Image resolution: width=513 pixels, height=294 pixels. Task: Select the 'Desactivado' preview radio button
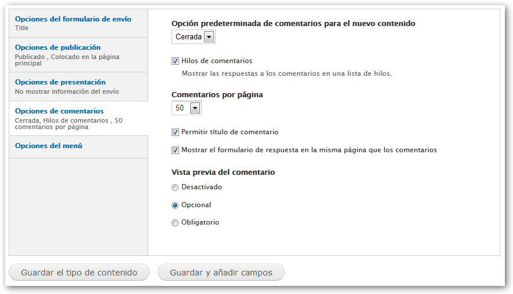click(x=175, y=188)
